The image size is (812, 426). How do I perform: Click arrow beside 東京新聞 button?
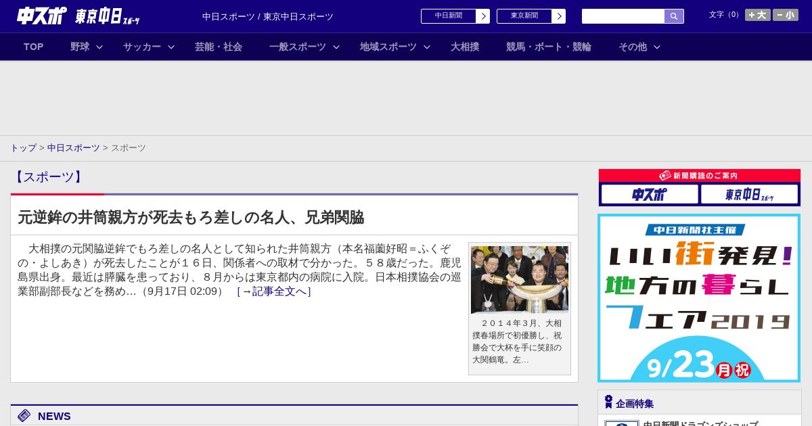558,16
